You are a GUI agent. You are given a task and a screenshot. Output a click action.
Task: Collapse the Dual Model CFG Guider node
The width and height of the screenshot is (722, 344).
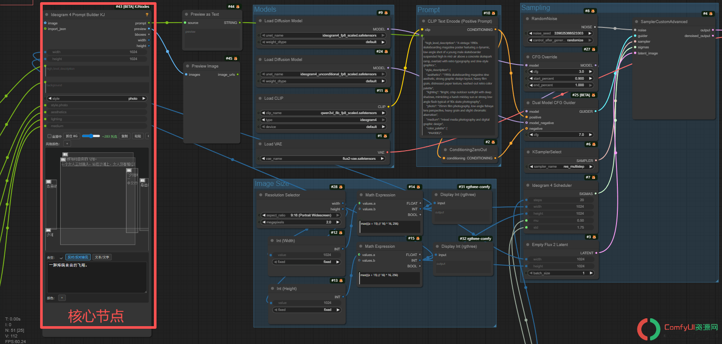coord(528,103)
